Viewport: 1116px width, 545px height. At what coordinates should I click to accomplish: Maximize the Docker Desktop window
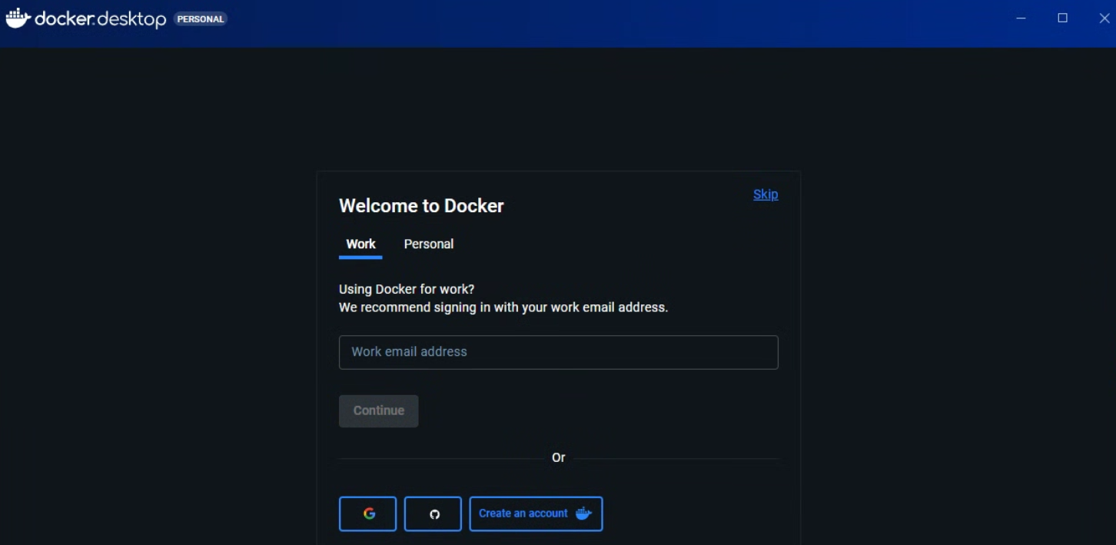pos(1062,18)
